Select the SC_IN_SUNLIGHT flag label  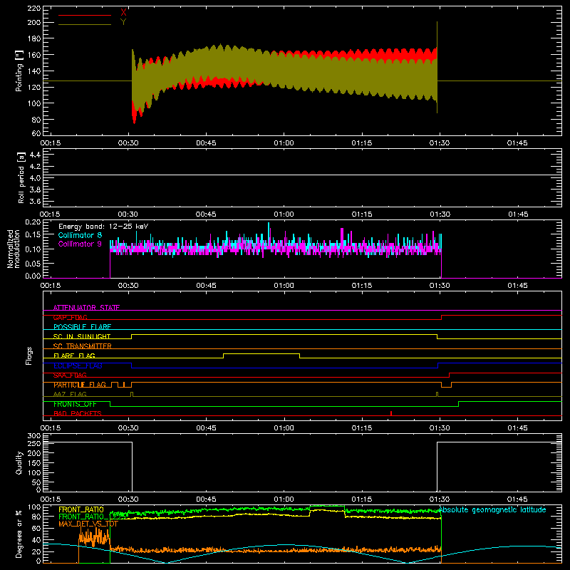pyautogui.click(x=82, y=336)
